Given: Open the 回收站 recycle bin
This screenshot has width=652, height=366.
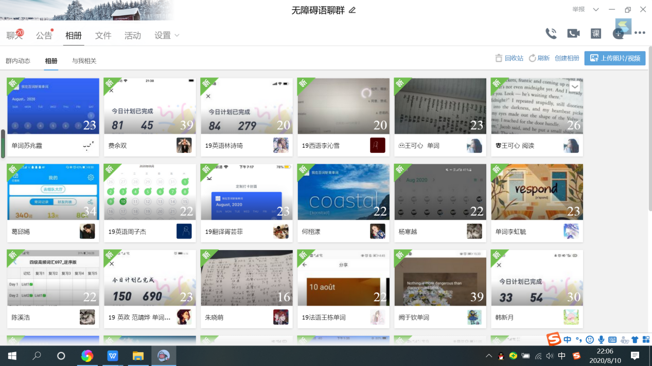Looking at the screenshot, I should point(509,59).
